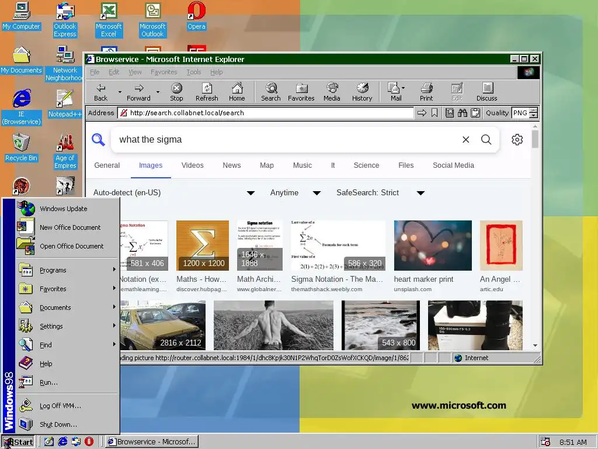The image size is (598, 449).
Task: Click the bookmark icon beside address bar
Action: [x=434, y=113]
